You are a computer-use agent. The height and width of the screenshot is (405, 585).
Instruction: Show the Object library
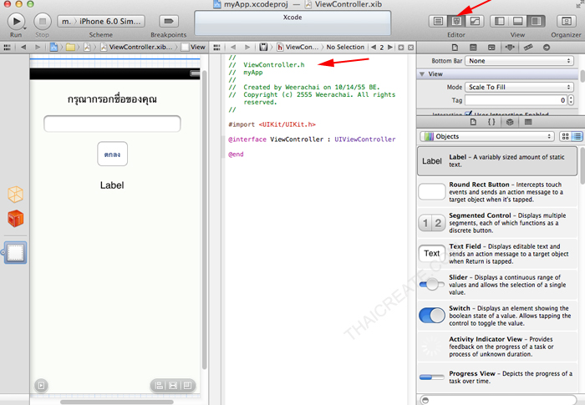[510, 122]
